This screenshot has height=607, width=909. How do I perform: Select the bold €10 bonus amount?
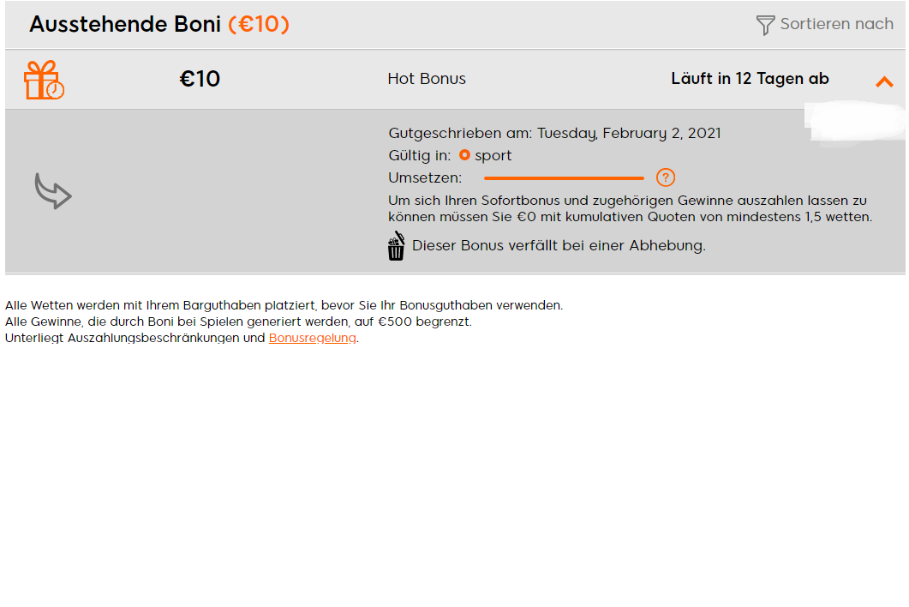pyautogui.click(x=200, y=79)
